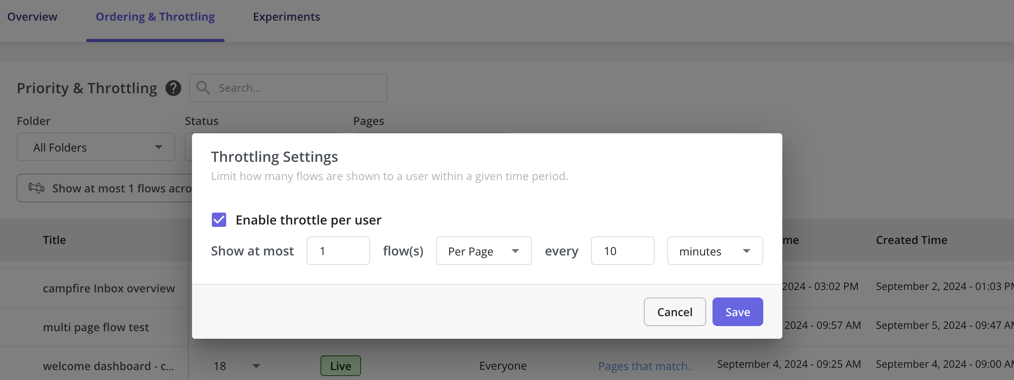1014x380 pixels.
Task: Select campfire Inbox overview row title
Action: click(109, 288)
